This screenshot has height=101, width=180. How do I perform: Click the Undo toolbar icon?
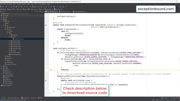pyautogui.click(x=6, y=7)
